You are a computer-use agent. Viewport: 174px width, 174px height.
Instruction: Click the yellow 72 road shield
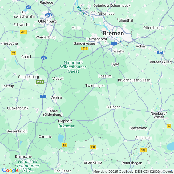tap(14, 53)
